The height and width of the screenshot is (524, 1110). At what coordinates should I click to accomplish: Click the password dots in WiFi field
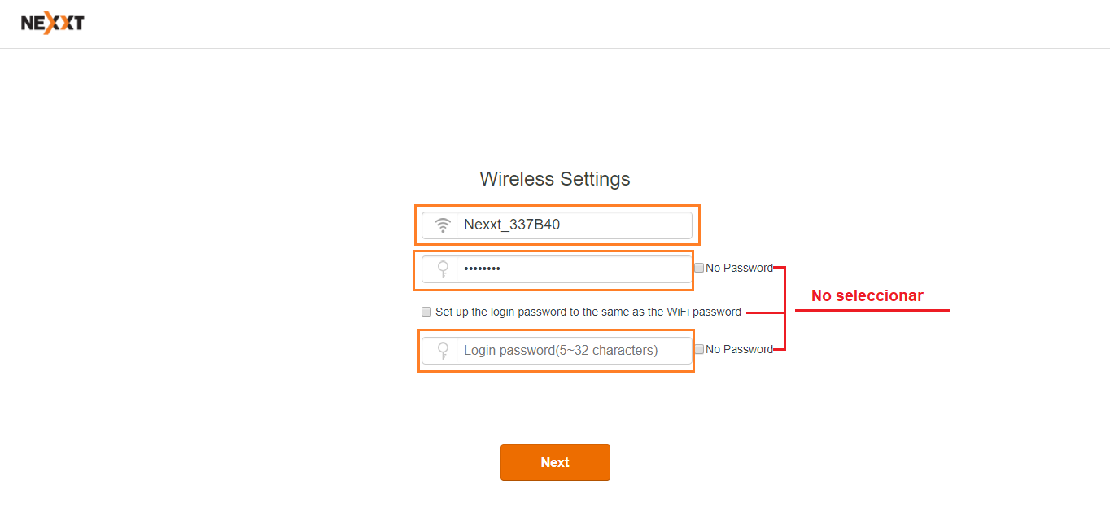(x=482, y=269)
